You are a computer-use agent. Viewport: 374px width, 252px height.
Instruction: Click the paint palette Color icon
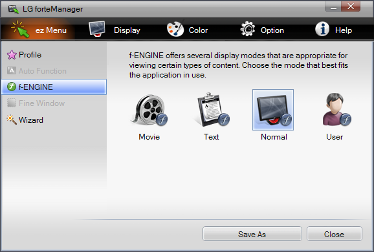(175, 28)
